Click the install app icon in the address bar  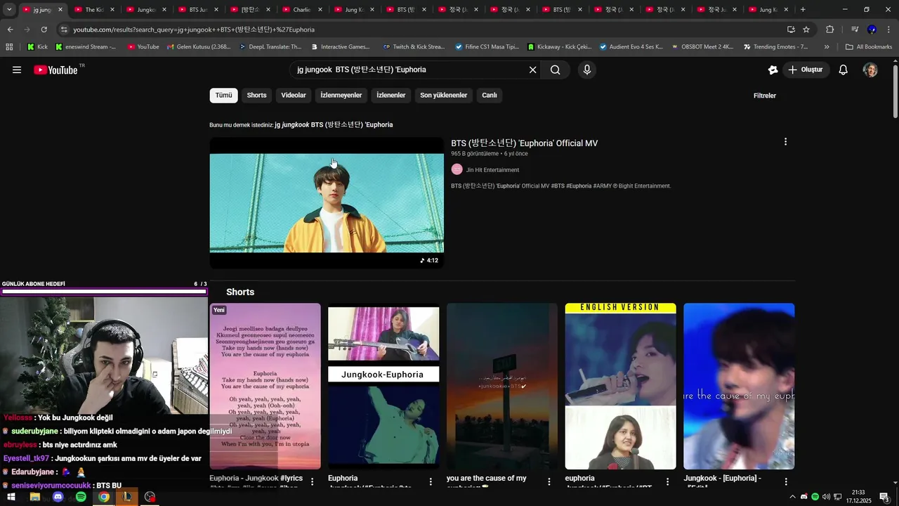[x=791, y=30]
